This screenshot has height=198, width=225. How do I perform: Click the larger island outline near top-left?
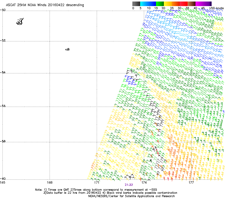tap(20, 22)
